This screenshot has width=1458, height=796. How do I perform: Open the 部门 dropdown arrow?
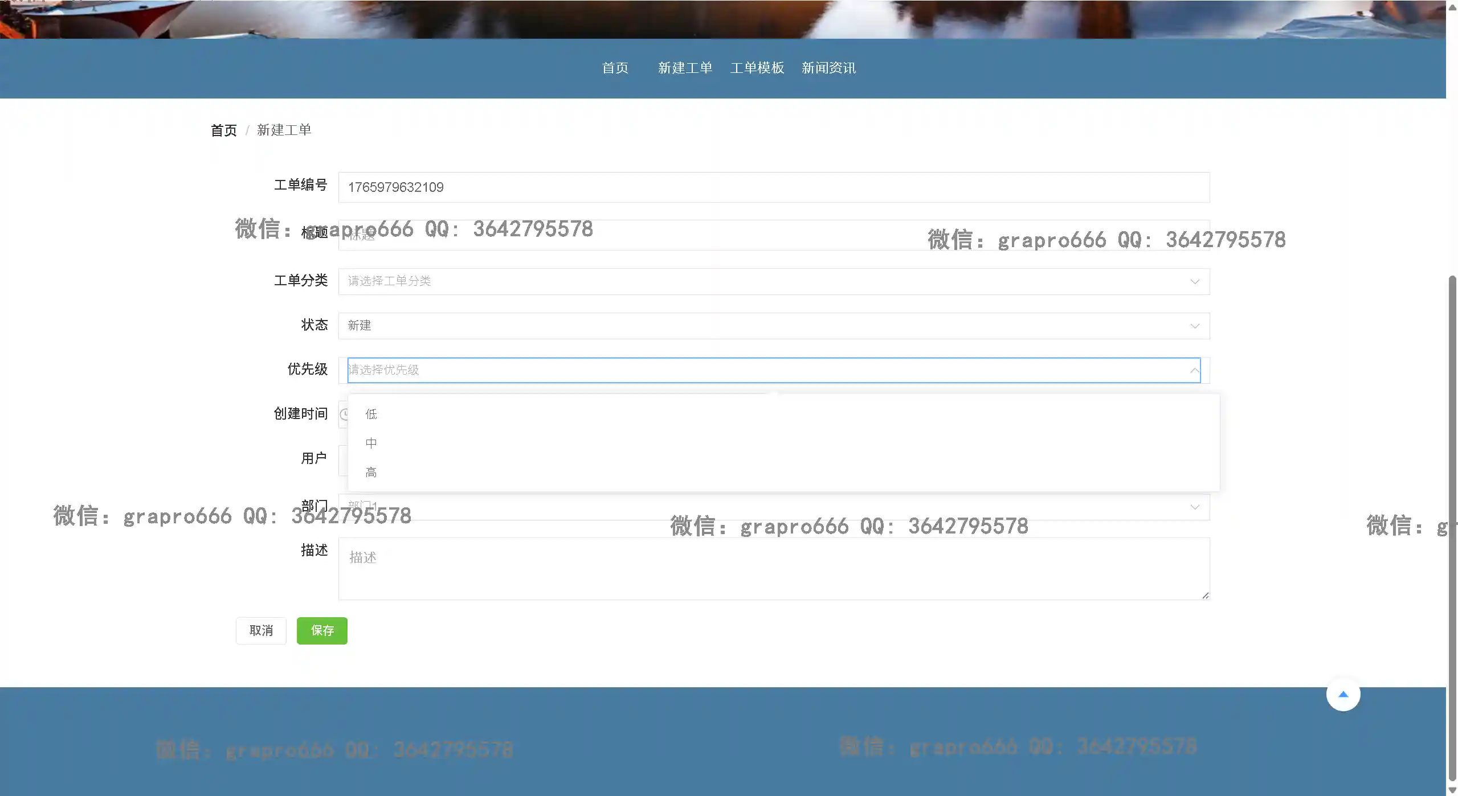click(x=1194, y=507)
